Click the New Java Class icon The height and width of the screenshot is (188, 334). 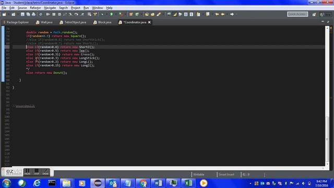coord(137,14)
